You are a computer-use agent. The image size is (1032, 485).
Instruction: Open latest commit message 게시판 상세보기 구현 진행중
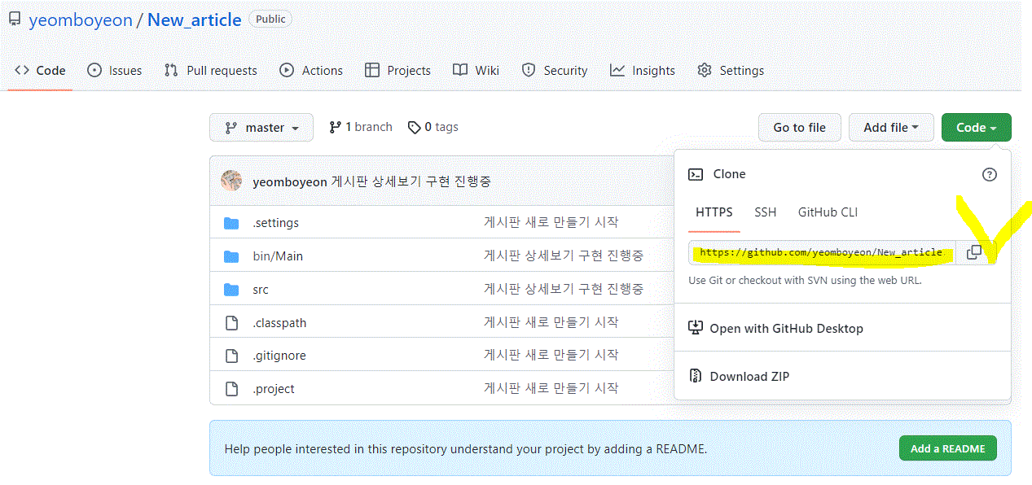[411, 181]
